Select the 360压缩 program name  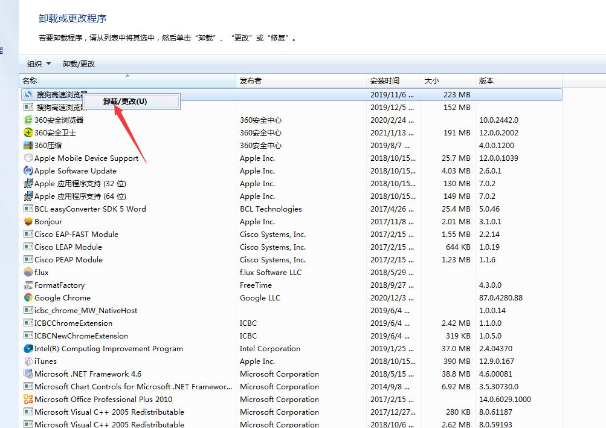(x=48, y=145)
